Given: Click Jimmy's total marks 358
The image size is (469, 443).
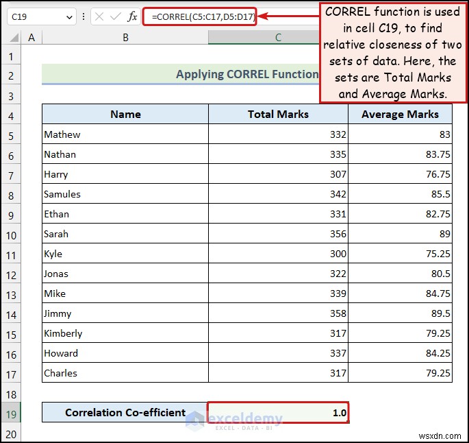Looking at the screenshot, I should 278,313.
